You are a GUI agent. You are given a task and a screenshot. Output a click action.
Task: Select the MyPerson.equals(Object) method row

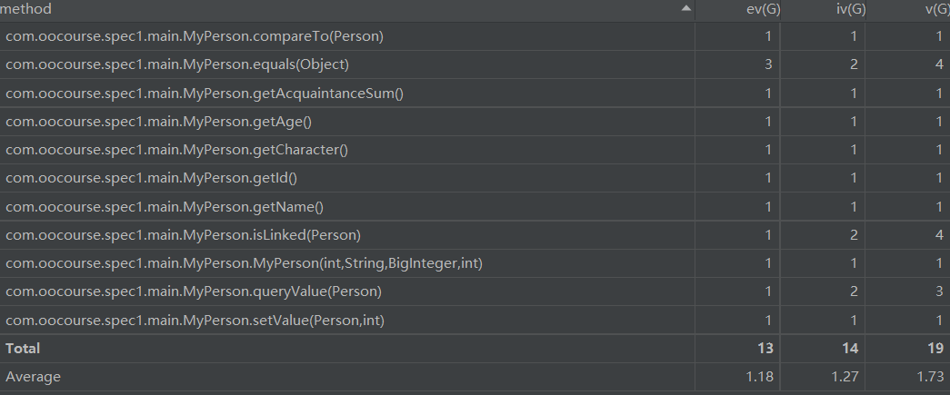coord(475,64)
